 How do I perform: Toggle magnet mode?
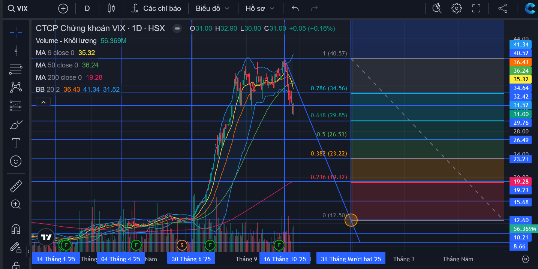point(16,229)
